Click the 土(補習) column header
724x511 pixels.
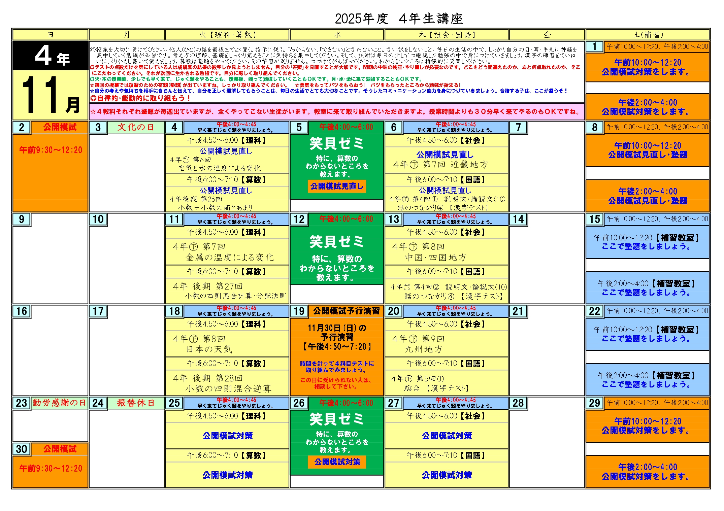[x=647, y=35]
